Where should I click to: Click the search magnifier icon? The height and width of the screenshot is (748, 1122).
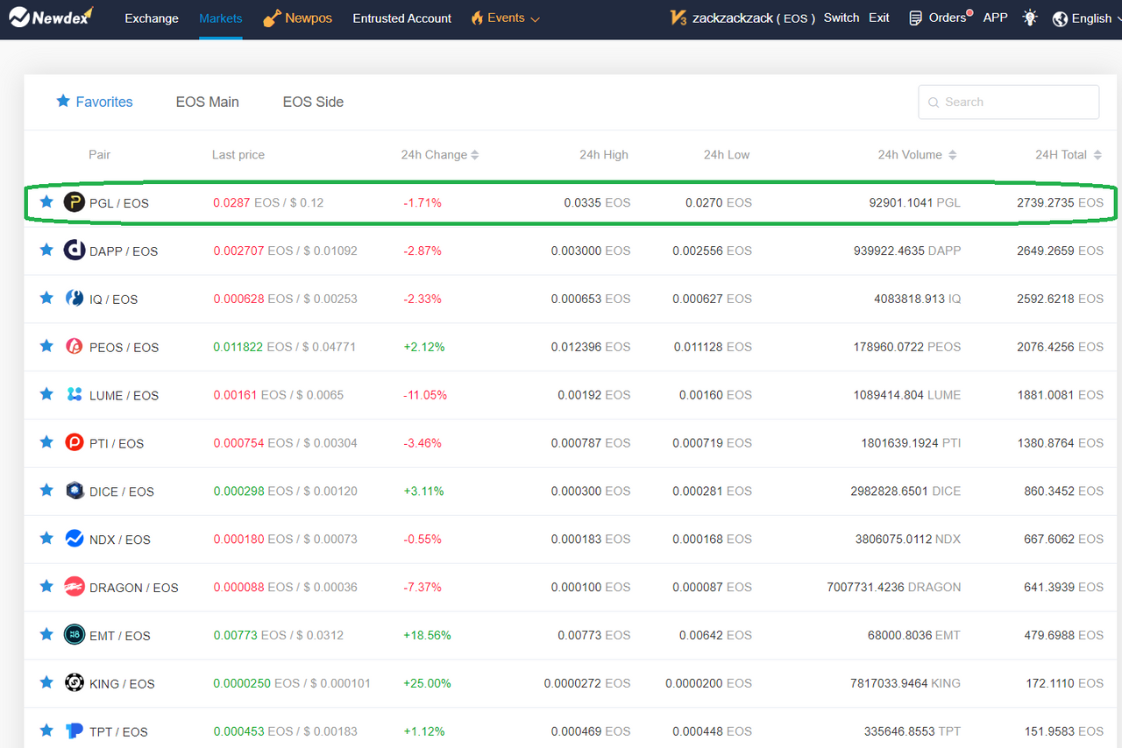pyautogui.click(x=934, y=102)
